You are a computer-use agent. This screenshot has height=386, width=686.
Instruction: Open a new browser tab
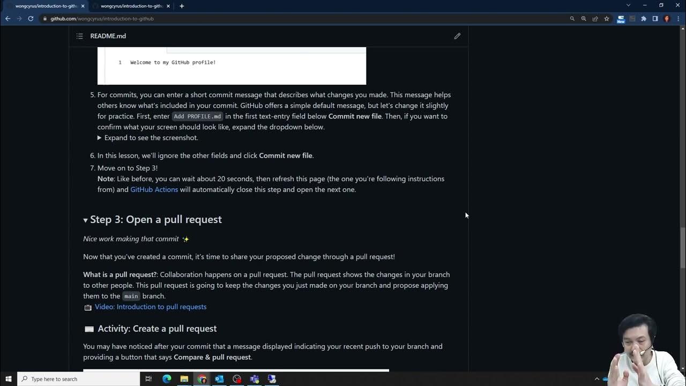[182, 6]
